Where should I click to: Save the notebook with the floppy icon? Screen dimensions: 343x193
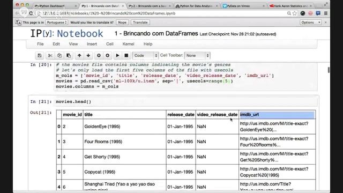tap(40, 56)
